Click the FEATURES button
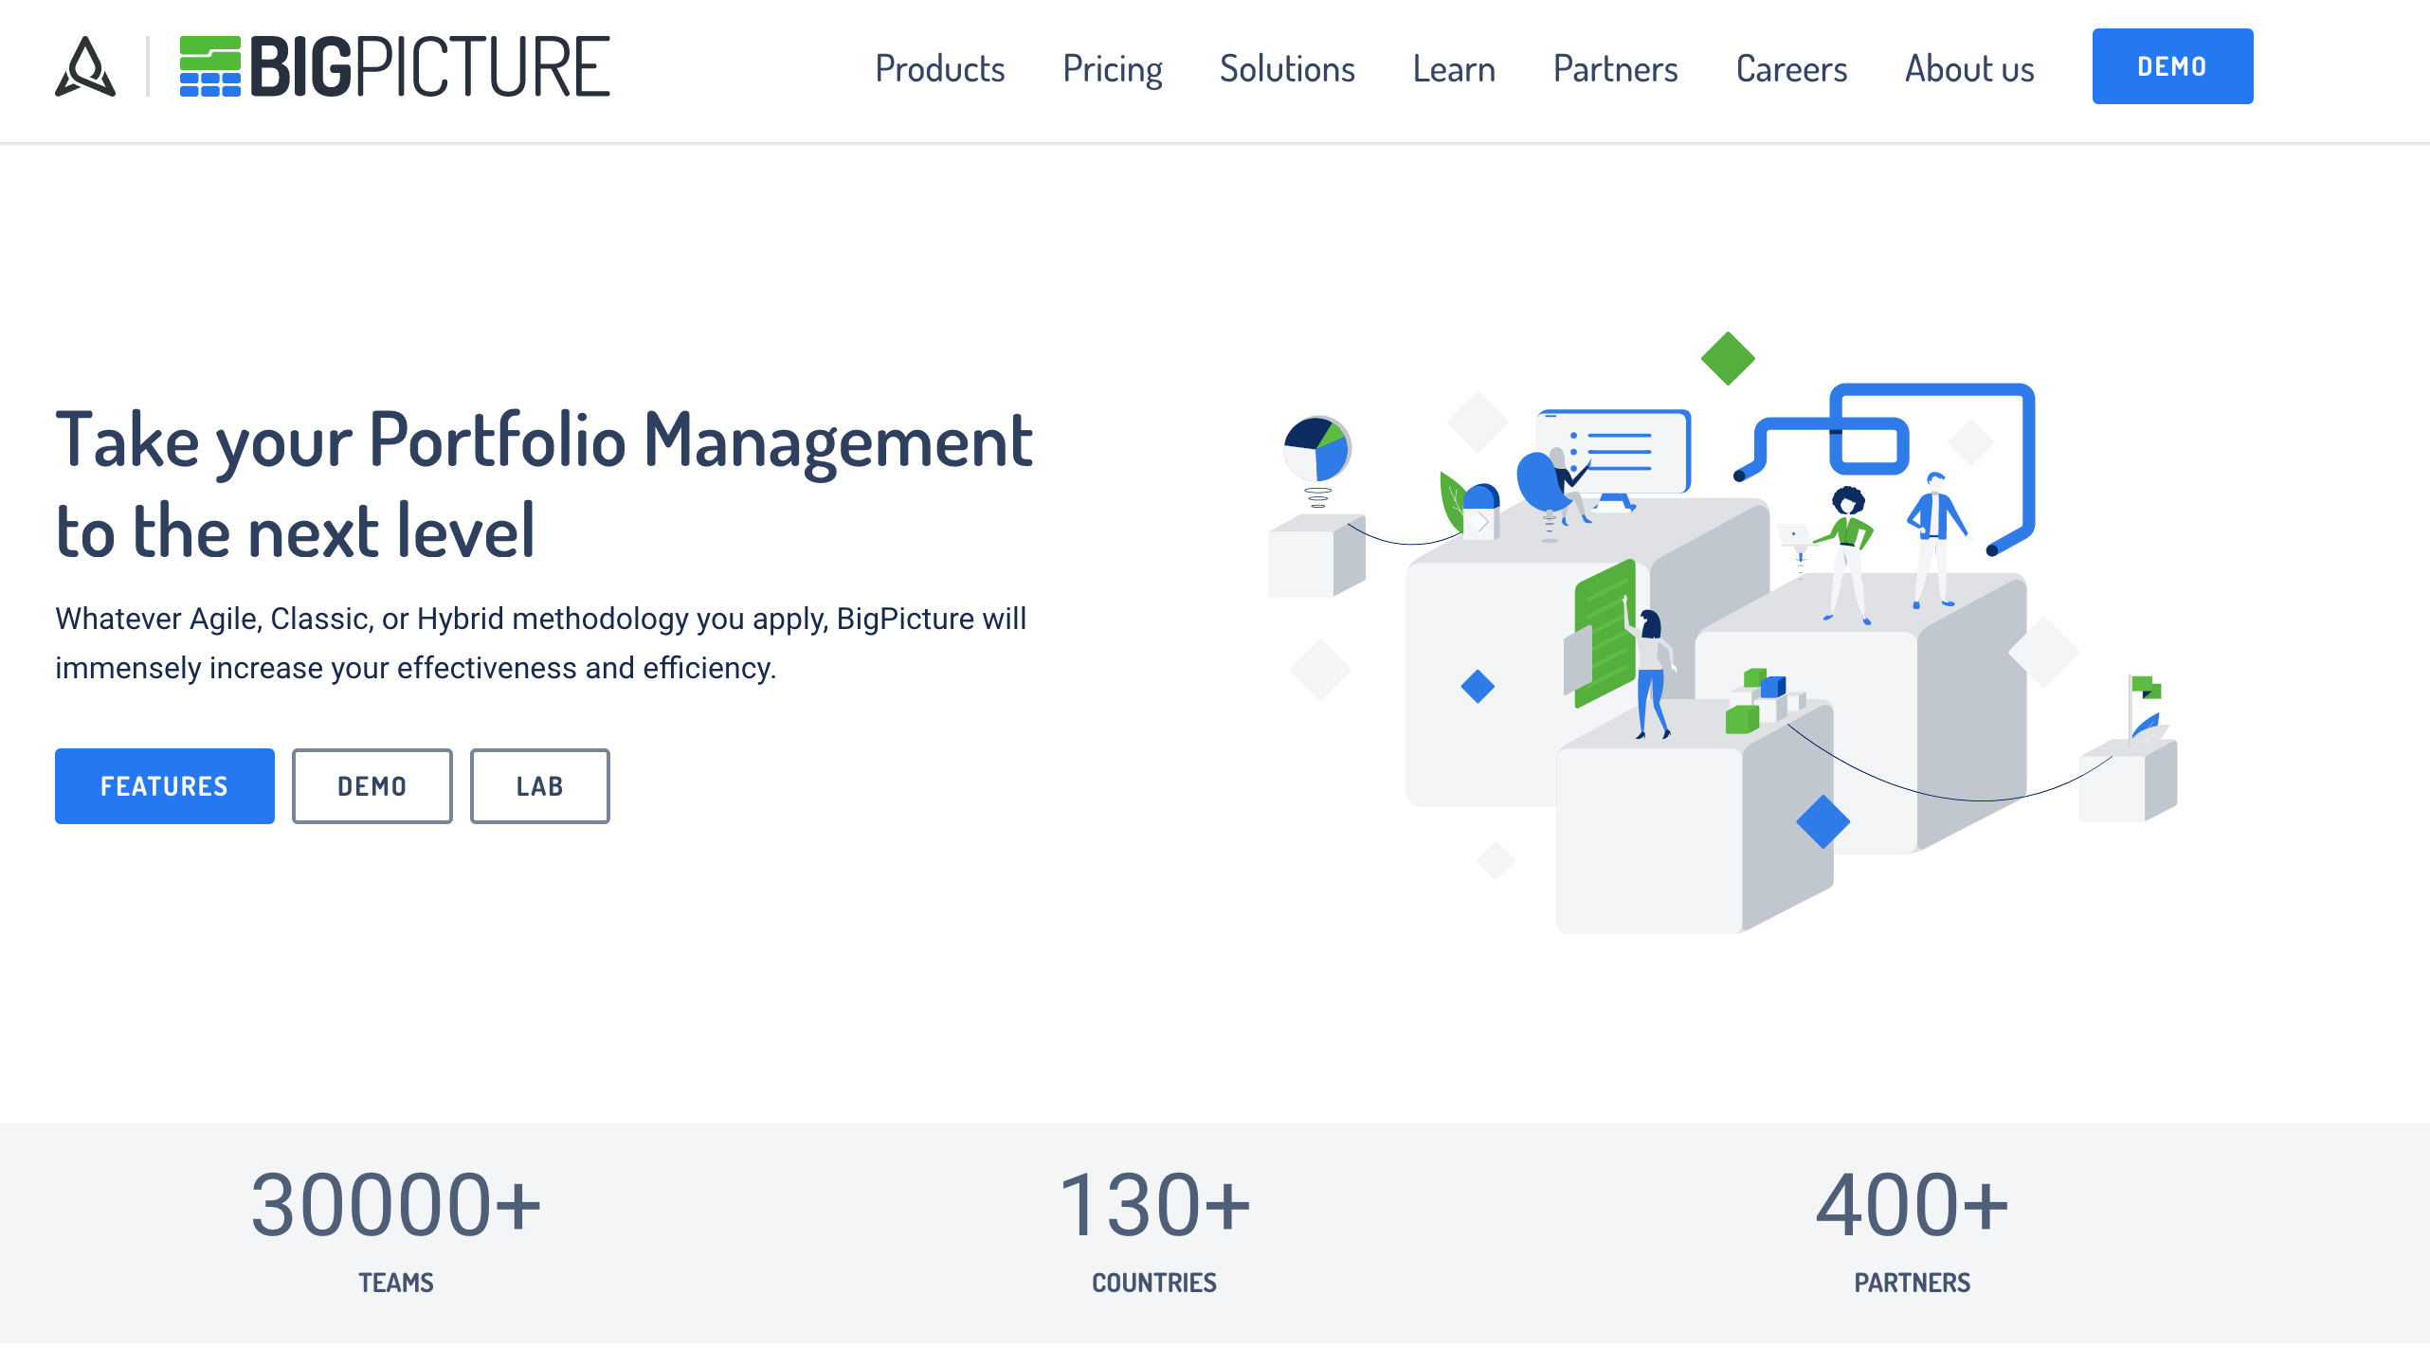Screen dimensions: 2430x1366 (164, 785)
